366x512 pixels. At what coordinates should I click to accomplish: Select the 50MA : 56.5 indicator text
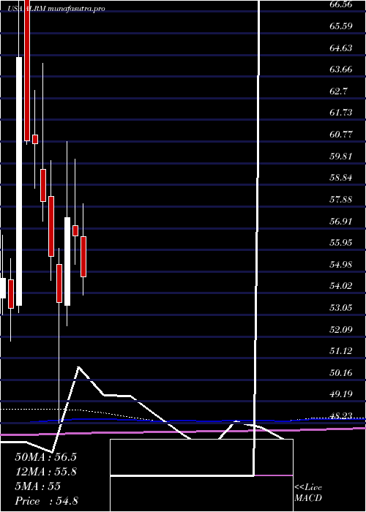(x=45, y=457)
